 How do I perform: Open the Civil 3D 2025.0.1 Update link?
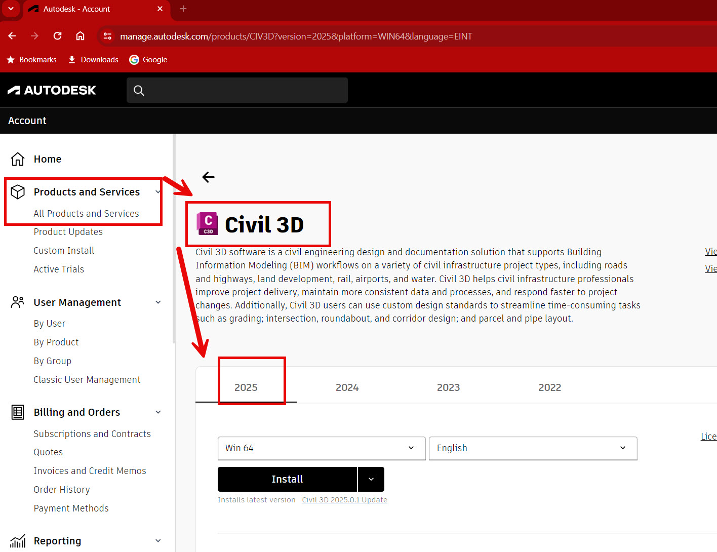pos(344,500)
